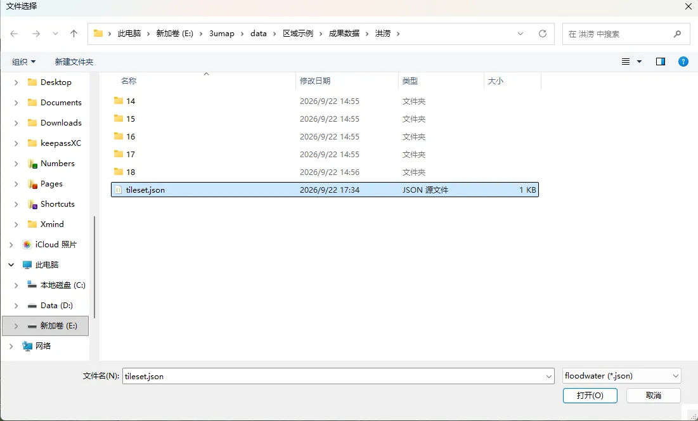Open the recent locations dropdown arrow
Viewport: 698px width, 421px height.
pos(55,34)
